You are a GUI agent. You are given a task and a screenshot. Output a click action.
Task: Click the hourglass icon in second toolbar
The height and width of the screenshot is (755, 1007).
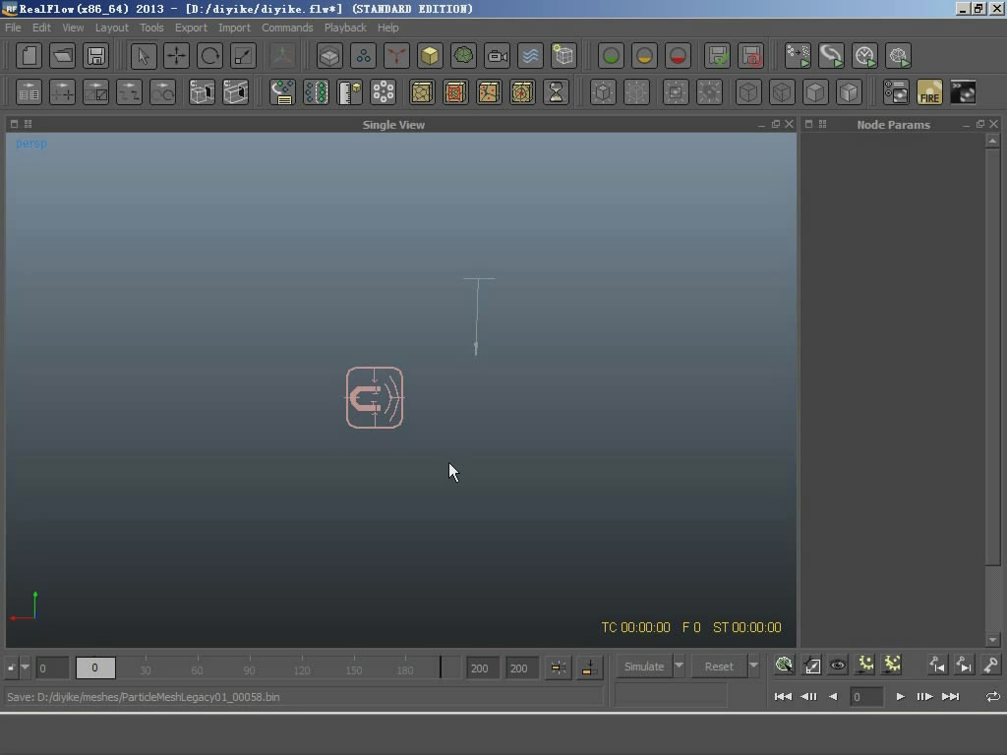(x=556, y=91)
